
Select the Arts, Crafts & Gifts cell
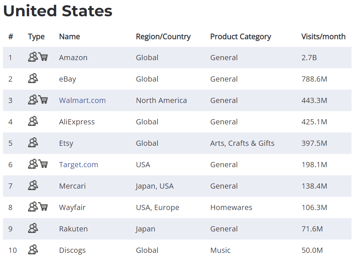point(242,143)
